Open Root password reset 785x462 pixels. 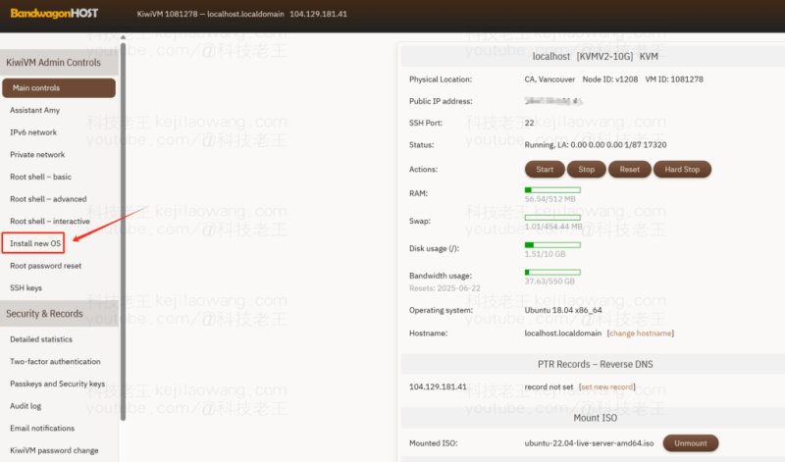[x=45, y=266]
